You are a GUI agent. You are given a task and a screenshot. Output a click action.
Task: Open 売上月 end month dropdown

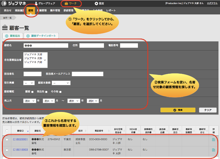tap(93, 101)
